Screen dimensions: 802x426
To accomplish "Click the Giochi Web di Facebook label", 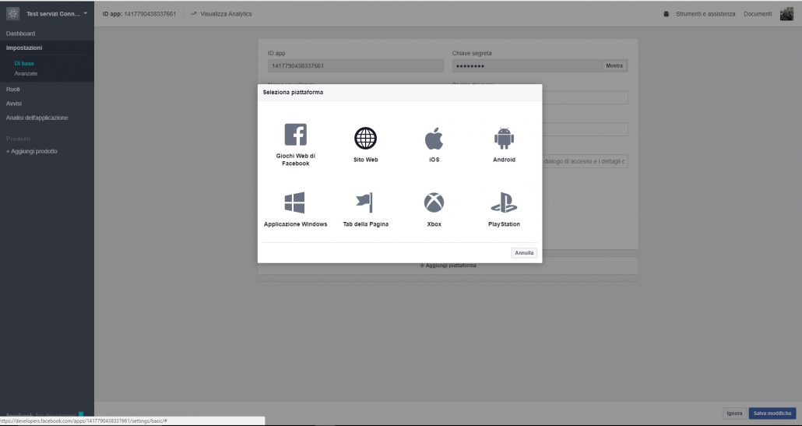I will point(296,160).
